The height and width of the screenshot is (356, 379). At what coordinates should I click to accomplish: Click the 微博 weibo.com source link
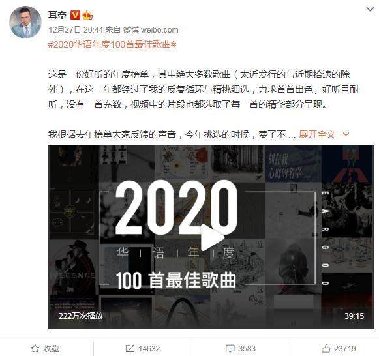point(151,30)
